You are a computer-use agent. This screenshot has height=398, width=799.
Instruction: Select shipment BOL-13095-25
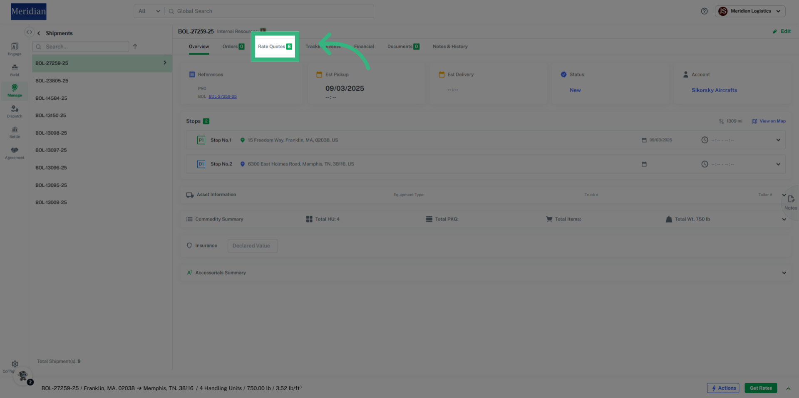point(102,185)
